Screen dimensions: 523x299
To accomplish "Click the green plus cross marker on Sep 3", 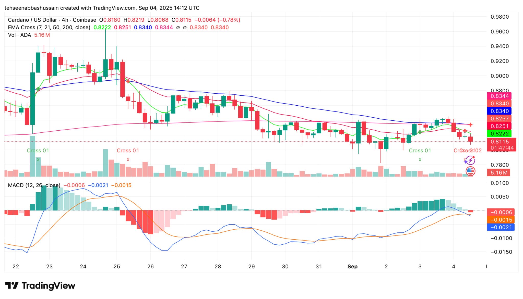I will point(420,132).
